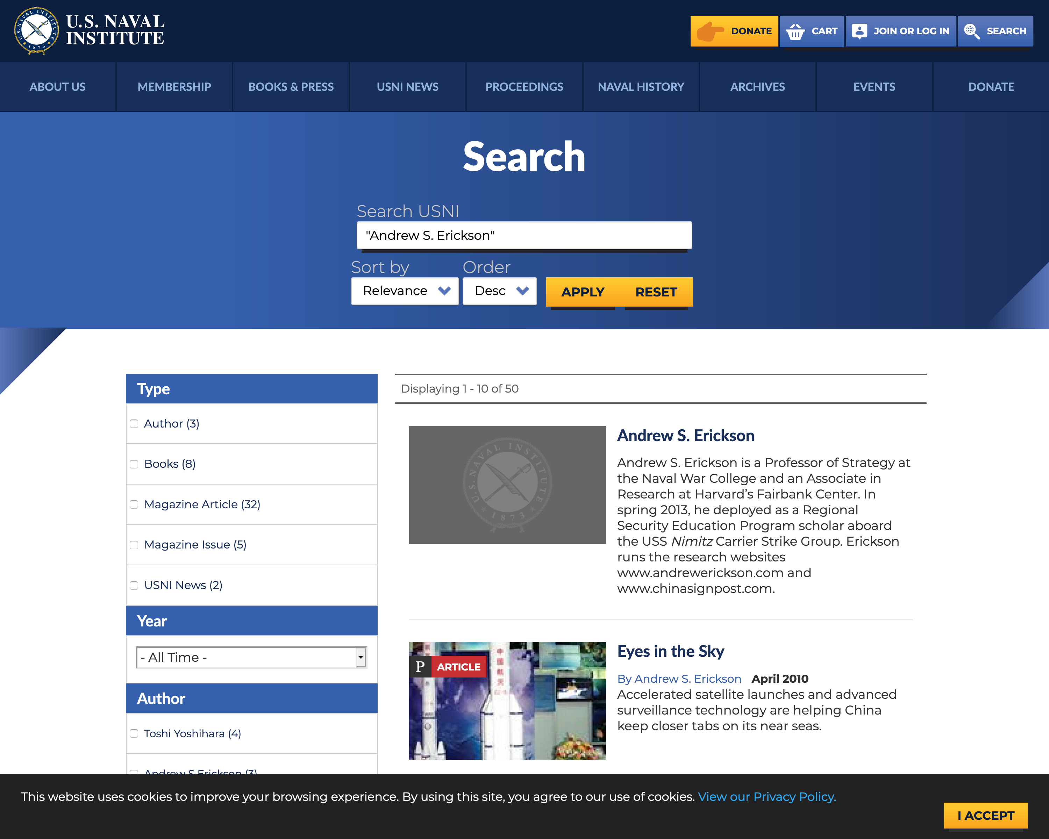
Task: Open the Order Desc dropdown
Action: pos(500,291)
